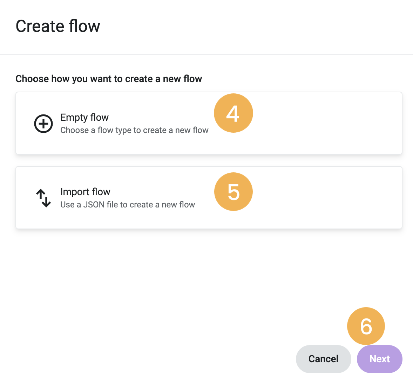Select the Import flow title text
Screen dimensions: 413x377
pyautogui.click(x=85, y=192)
